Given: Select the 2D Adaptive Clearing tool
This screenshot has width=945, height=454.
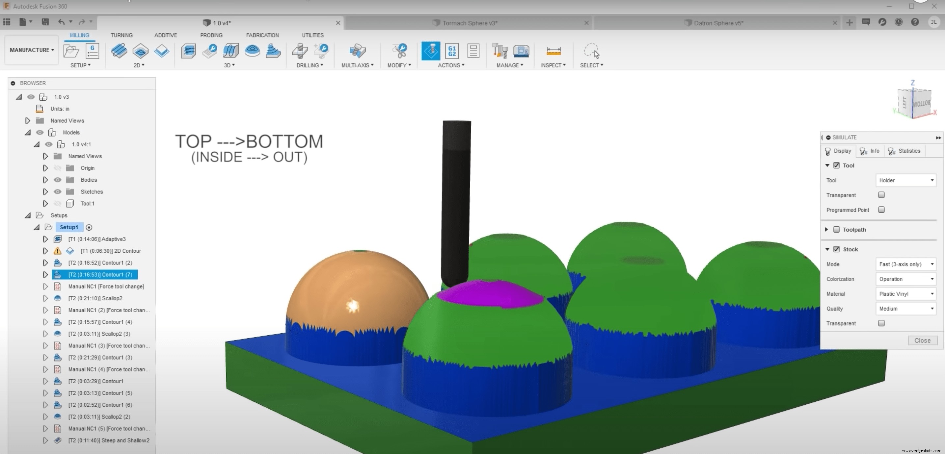Looking at the screenshot, I should tap(119, 51).
